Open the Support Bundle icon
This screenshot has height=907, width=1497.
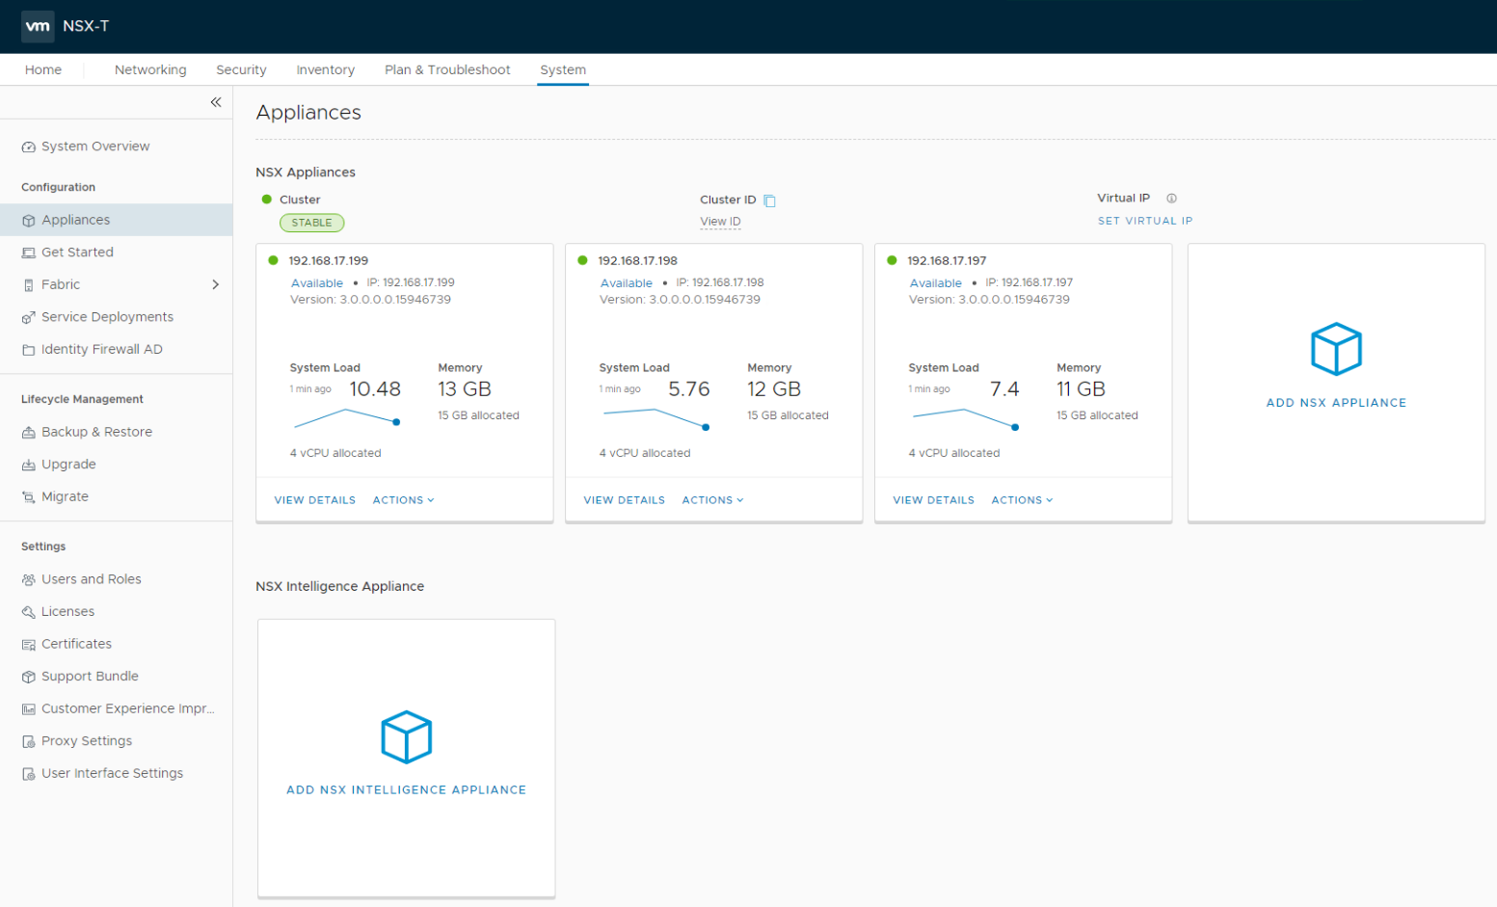click(x=28, y=676)
